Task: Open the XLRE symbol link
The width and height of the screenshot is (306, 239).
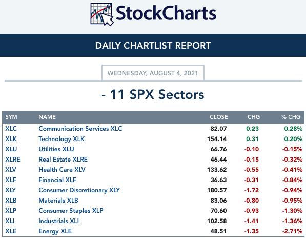Action: (13, 160)
